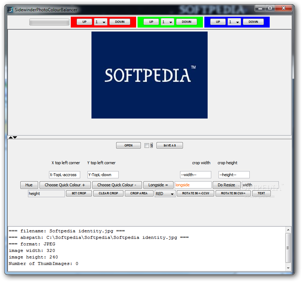Click the log scrollbar down arrow

point(288,268)
